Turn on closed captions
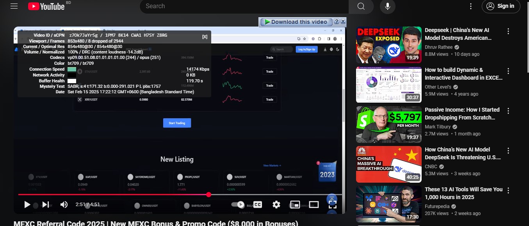The height and width of the screenshot is (226, 529). (258, 205)
